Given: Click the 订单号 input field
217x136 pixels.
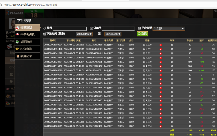Looking at the screenshot, I should [118, 28].
